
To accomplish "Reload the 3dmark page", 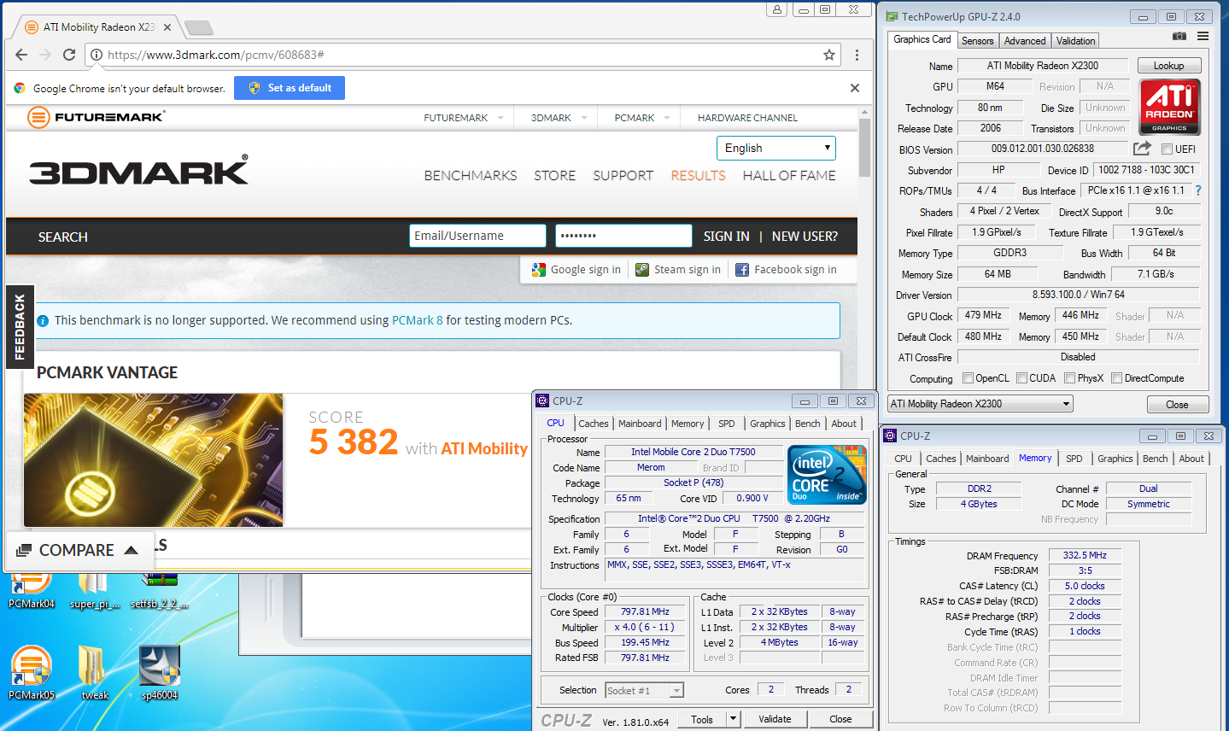I will point(69,55).
